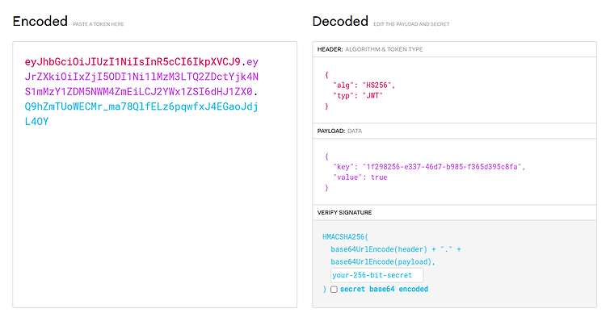Image resolution: width=606 pixels, height=317 pixels.
Task: Click the empty area of the encoded token box
Action: (x=154, y=216)
